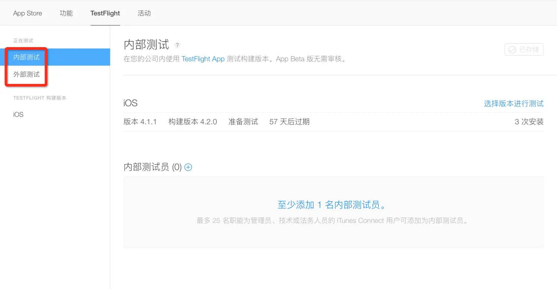Open the 活动 tab

pos(144,13)
